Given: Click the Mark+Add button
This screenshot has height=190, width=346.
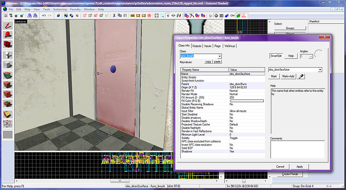Looking at the screenshot, I should (x=288, y=77).
